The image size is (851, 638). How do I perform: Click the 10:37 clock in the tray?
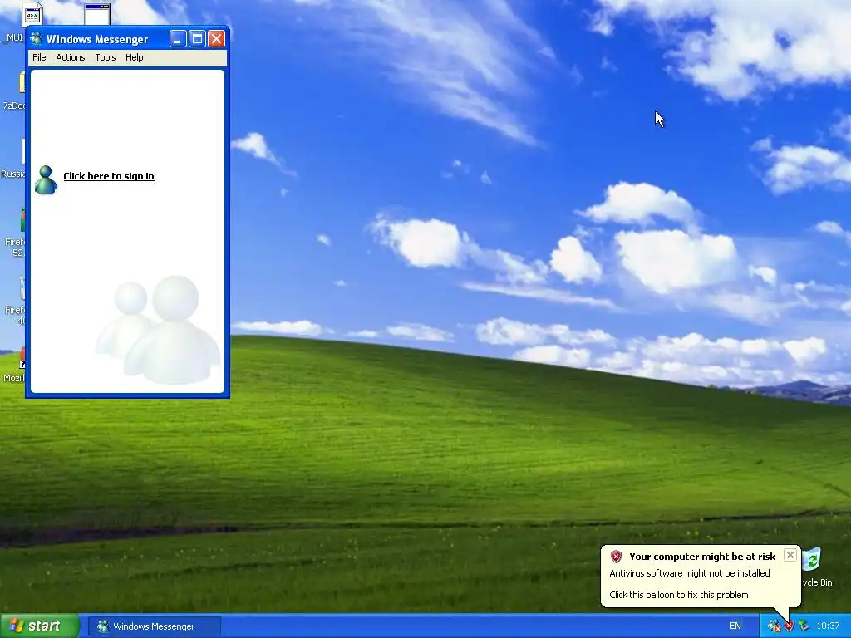point(829,626)
